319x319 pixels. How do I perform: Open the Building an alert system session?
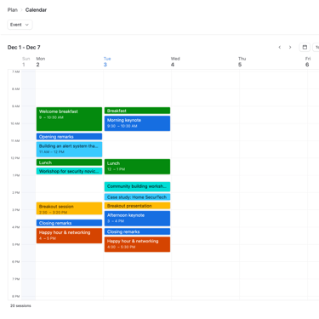(69, 149)
